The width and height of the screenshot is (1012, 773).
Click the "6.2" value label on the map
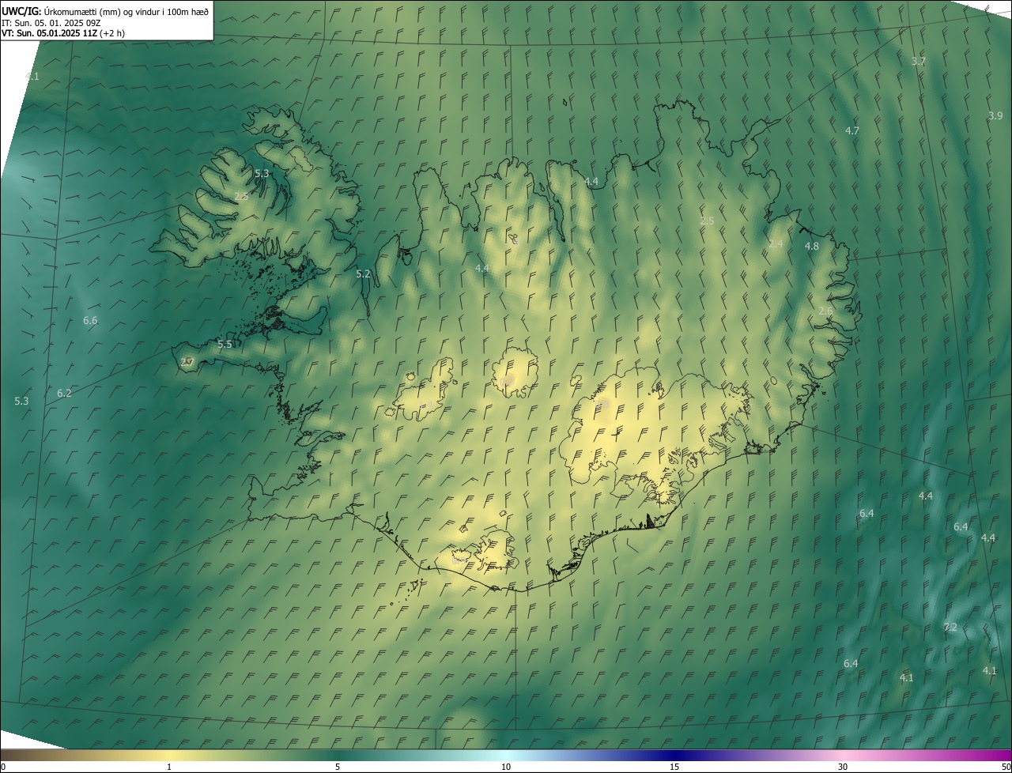click(x=64, y=393)
